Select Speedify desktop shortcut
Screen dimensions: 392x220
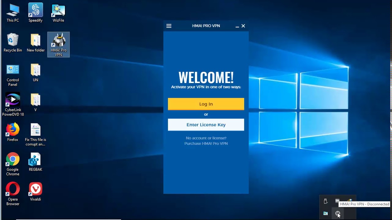click(36, 13)
